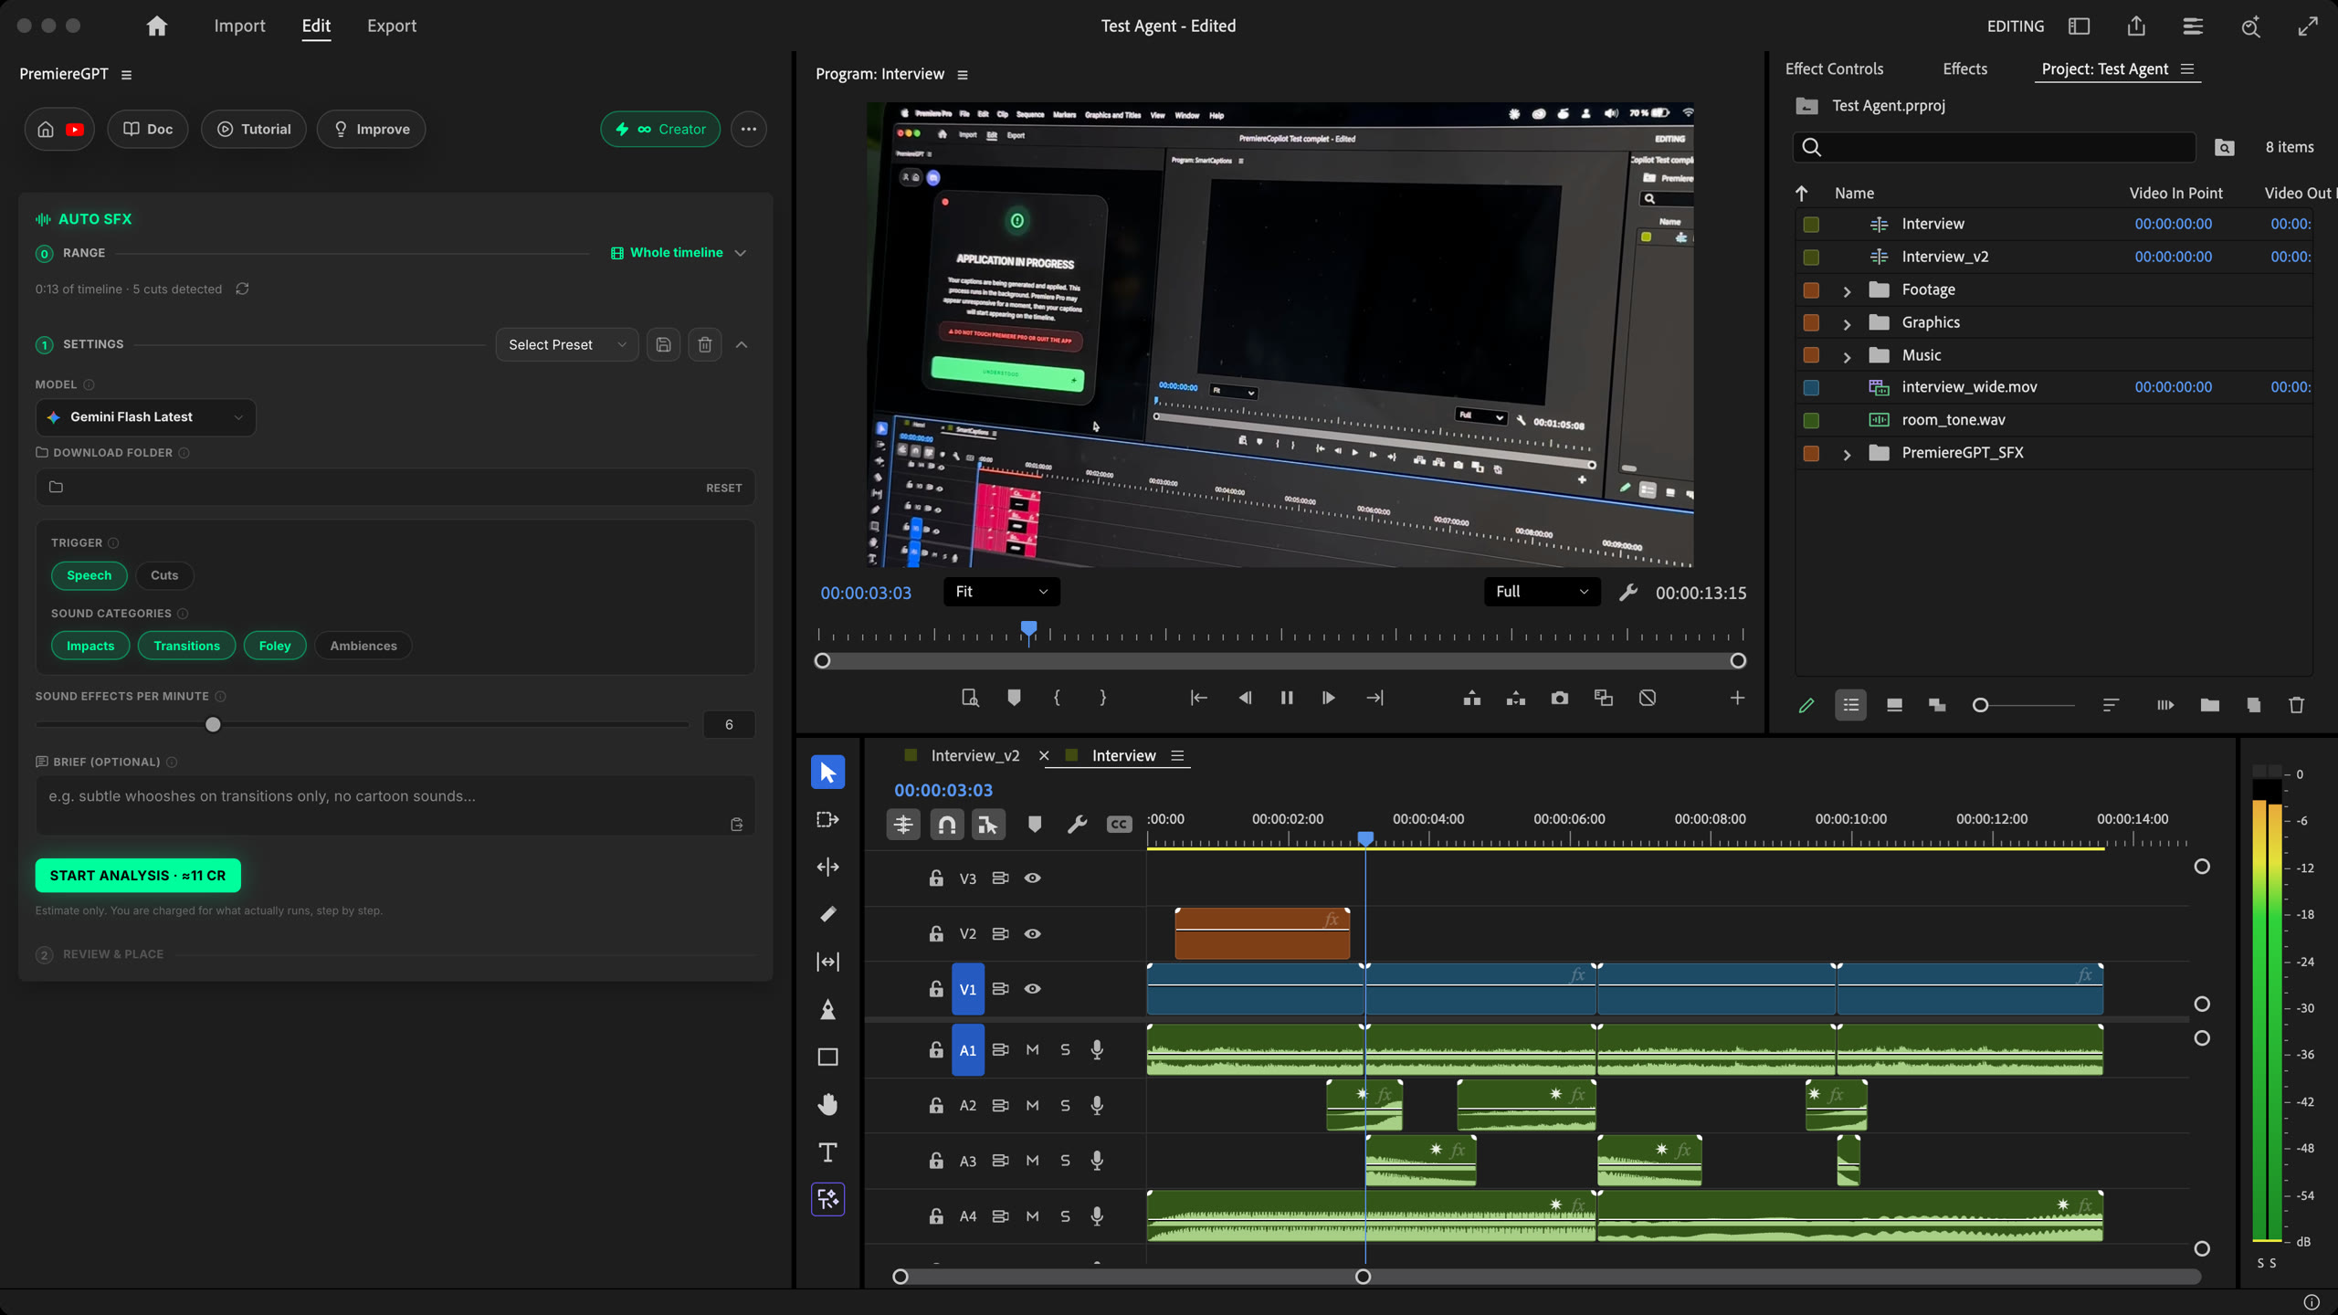Select the Razor tool
Screen dimensions: 2338x1315
[827, 914]
